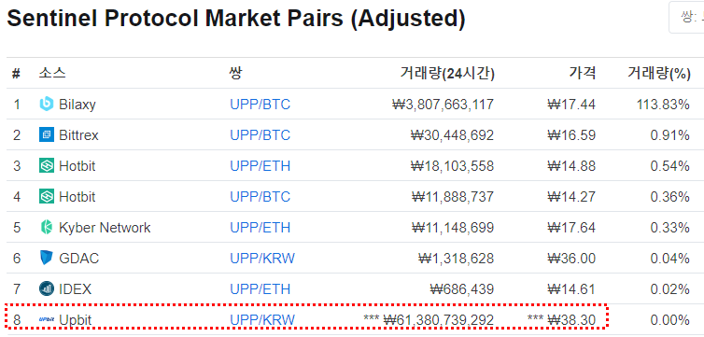
Task: Open the Bittrex source name
Action: (78, 135)
